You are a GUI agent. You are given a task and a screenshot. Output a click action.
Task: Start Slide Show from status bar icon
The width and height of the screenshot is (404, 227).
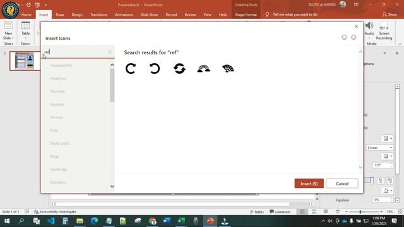click(338, 212)
